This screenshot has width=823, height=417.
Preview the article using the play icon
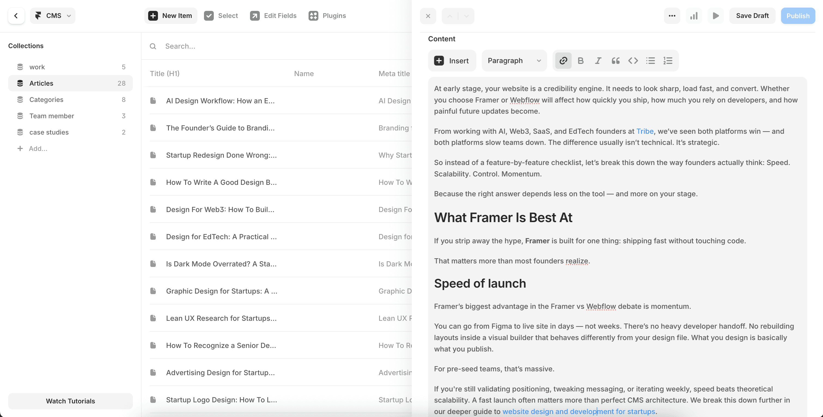[x=715, y=15]
